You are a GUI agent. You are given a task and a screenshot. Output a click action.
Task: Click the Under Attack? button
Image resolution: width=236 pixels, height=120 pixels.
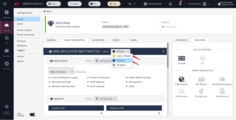(x=153, y=4)
